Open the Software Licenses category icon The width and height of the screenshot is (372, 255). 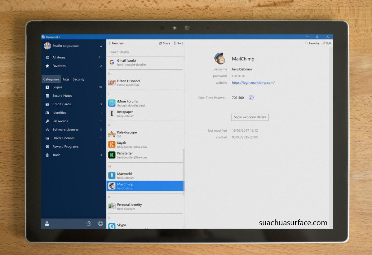(x=47, y=130)
